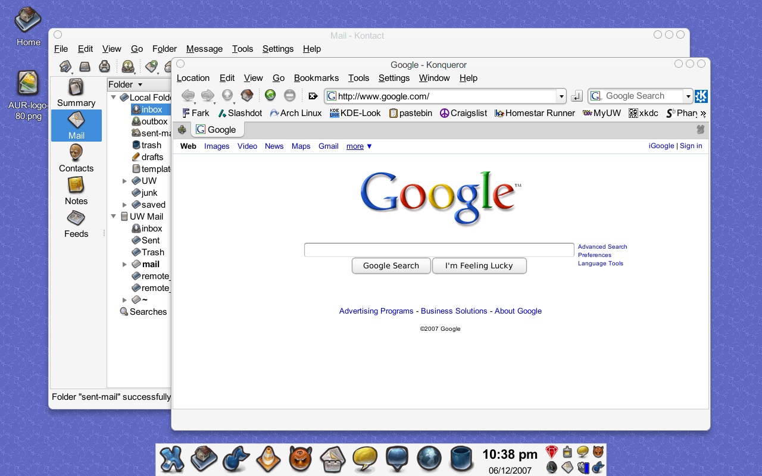
Task: Open the globe browser icon in the dock
Action: 429,459
